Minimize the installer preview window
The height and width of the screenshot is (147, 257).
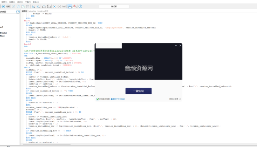[x=176, y=45]
